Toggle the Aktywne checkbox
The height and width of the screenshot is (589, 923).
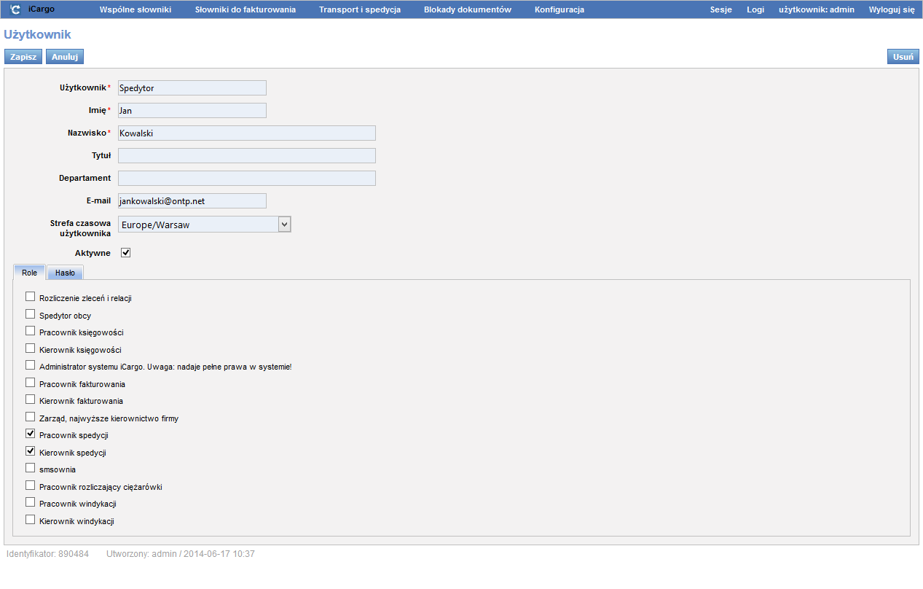tap(125, 253)
